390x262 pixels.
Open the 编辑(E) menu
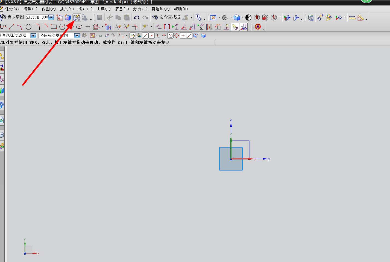pos(30,9)
